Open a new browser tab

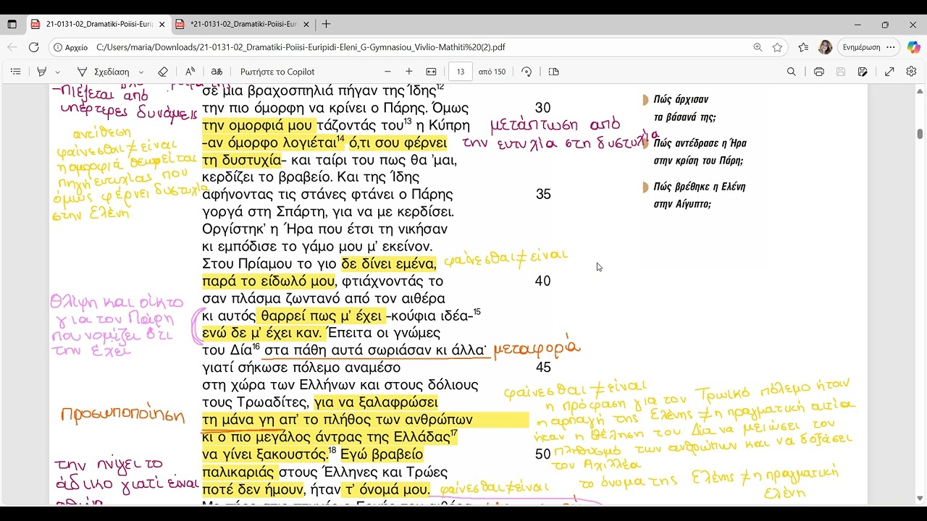[x=326, y=24]
